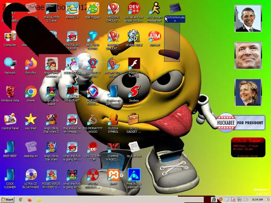Click the 8:54 AM taskbar clock
Viewport: 271px width, 203px height.
click(258, 200)
